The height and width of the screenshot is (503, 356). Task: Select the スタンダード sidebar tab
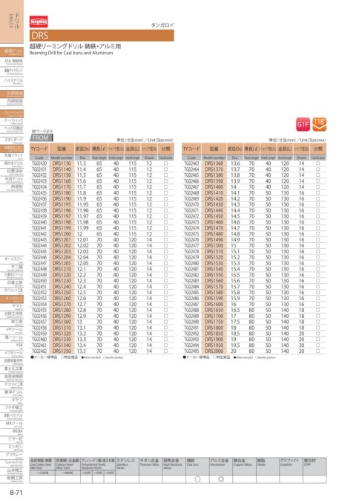tap(12, 140)
